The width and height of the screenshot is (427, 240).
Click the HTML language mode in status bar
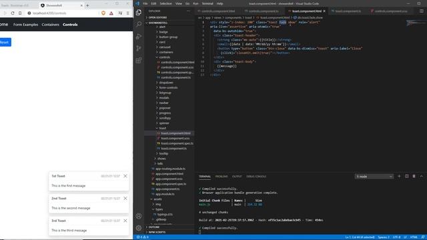pyautogui.click(x=414, y=237)
